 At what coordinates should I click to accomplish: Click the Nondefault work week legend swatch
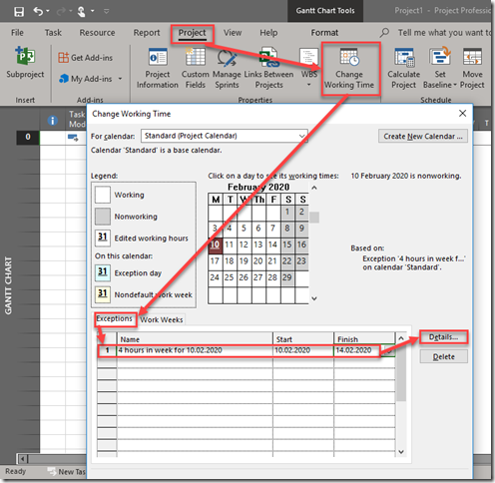pyautogui.click(x=103, y=294)
